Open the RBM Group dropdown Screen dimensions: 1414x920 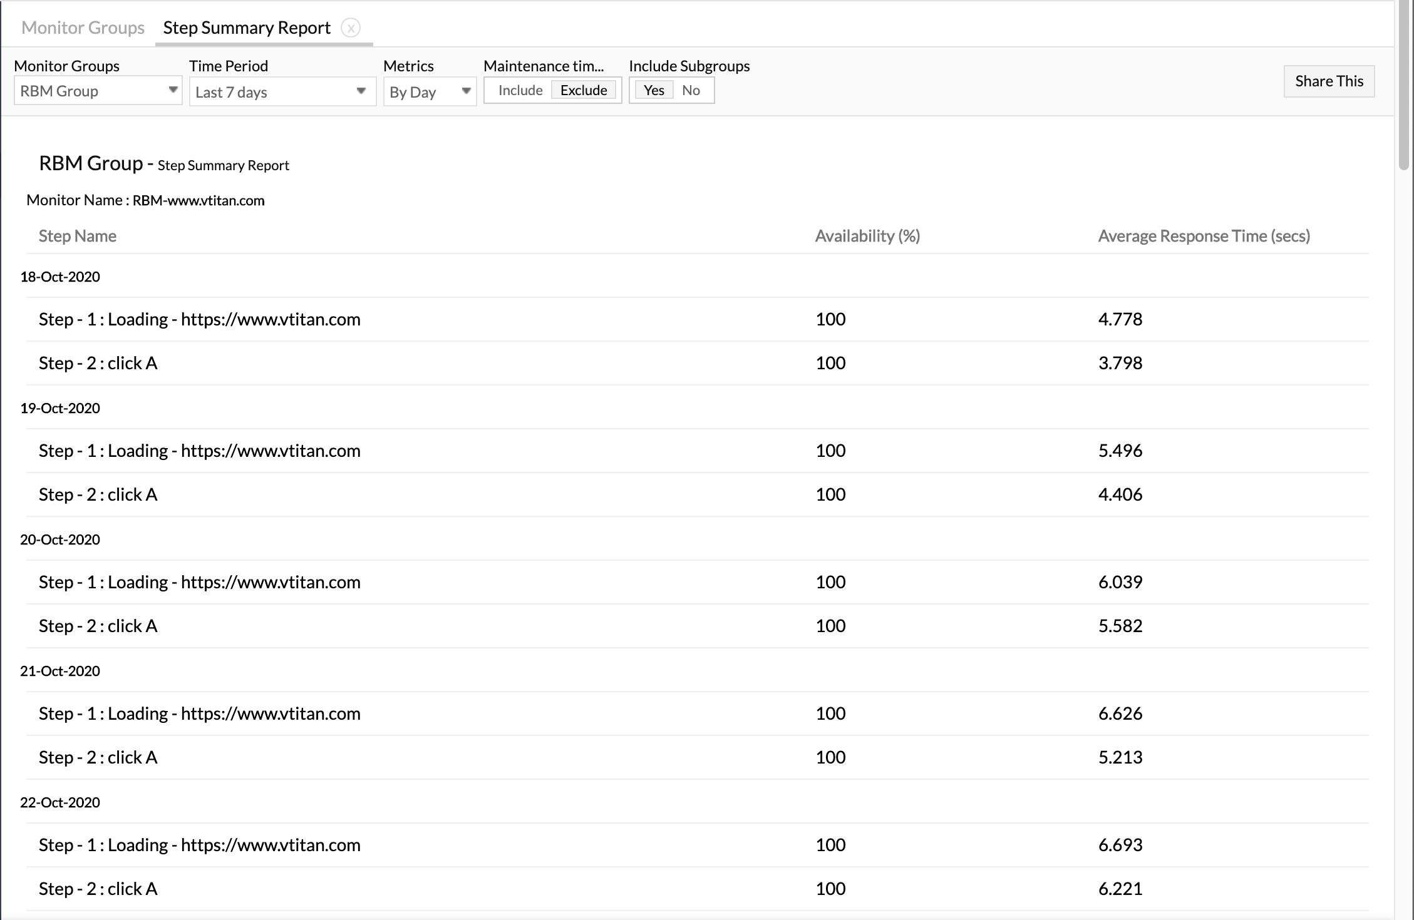98,91
